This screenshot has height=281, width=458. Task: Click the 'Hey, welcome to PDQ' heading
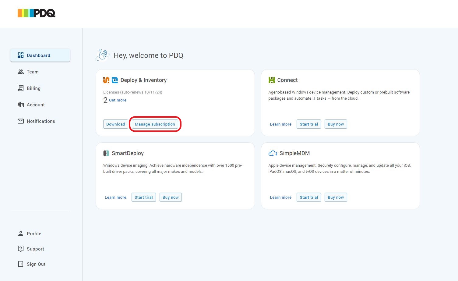tap(149, 55)
